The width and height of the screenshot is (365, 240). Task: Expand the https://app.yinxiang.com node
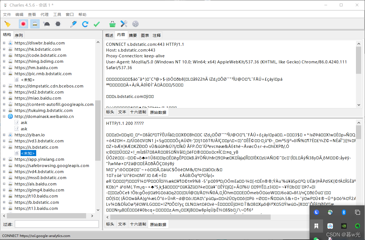(4, 159)
